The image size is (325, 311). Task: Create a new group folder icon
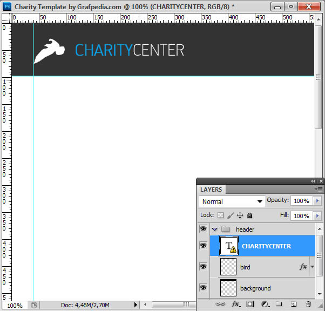coord(279,304)
